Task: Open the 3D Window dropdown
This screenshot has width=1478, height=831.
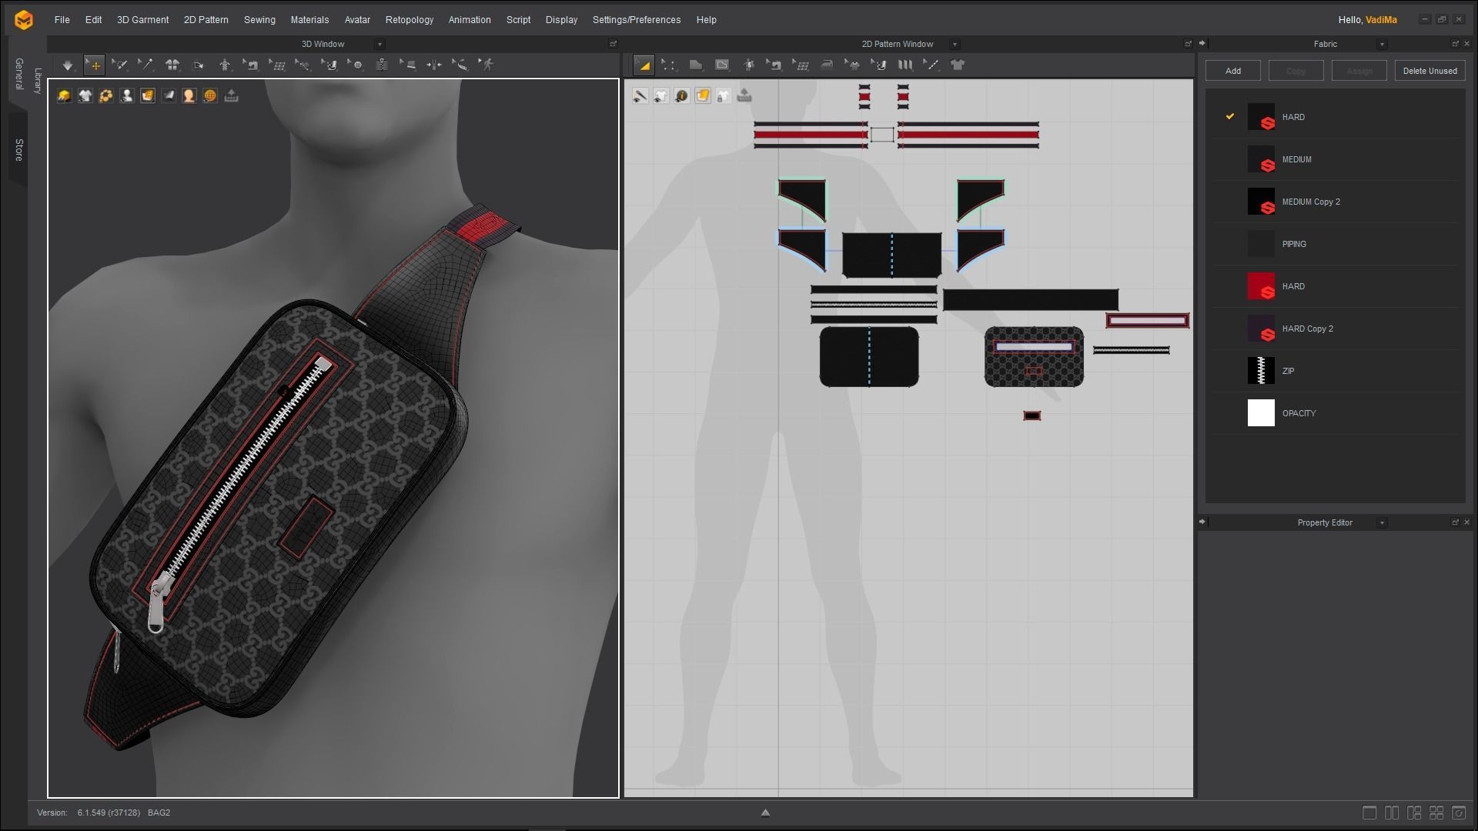Action: 380,44
